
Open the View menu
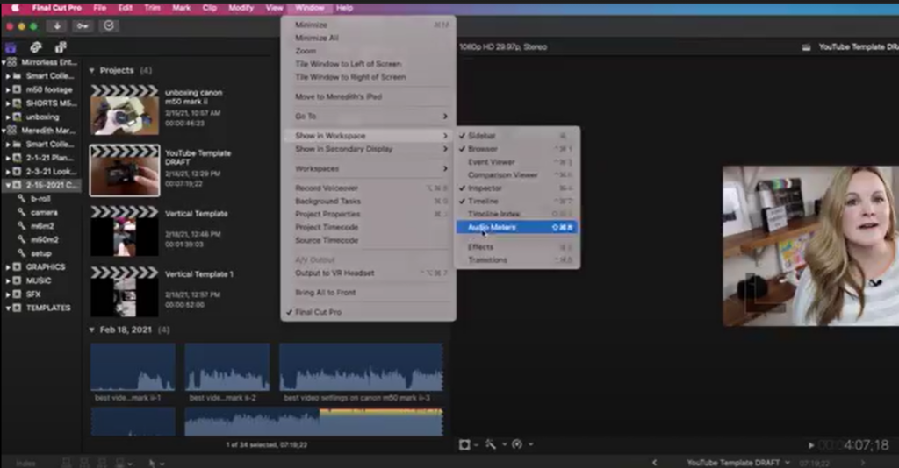274,8
